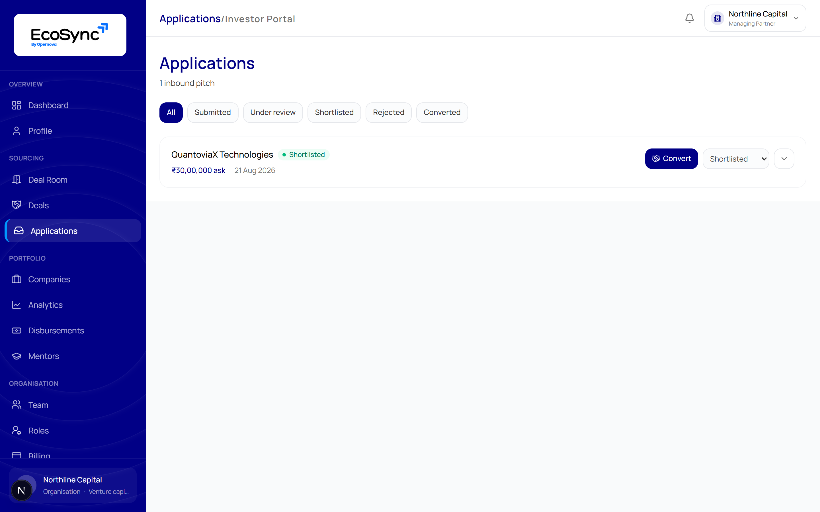Convert the QuantoviaX Technologies application
The height and width of the screenshot is (512, 820).
tap(671, 159)
